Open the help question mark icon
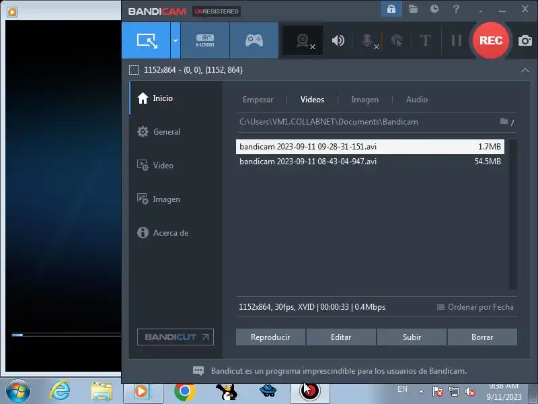This screenshot has height=404, width=538. click(456, 9)
